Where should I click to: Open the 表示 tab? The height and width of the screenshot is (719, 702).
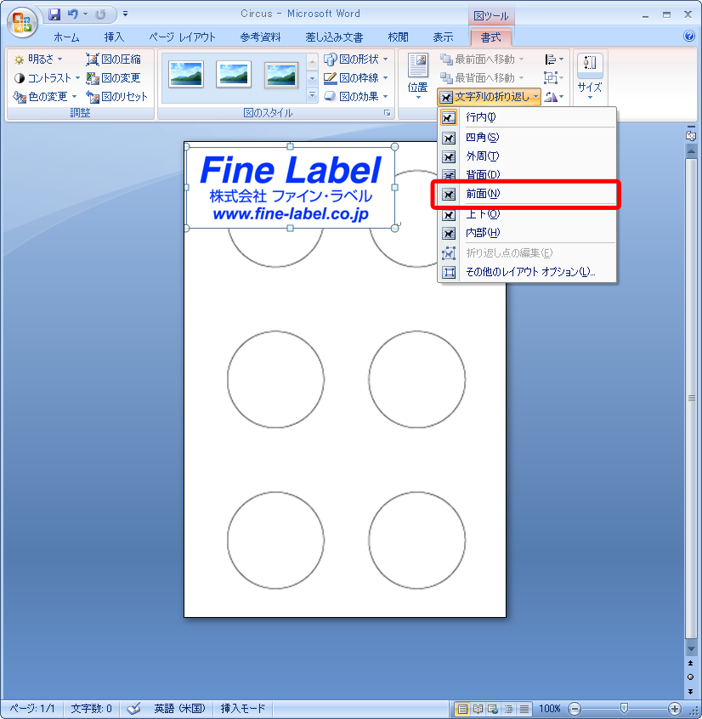point(443,37)
